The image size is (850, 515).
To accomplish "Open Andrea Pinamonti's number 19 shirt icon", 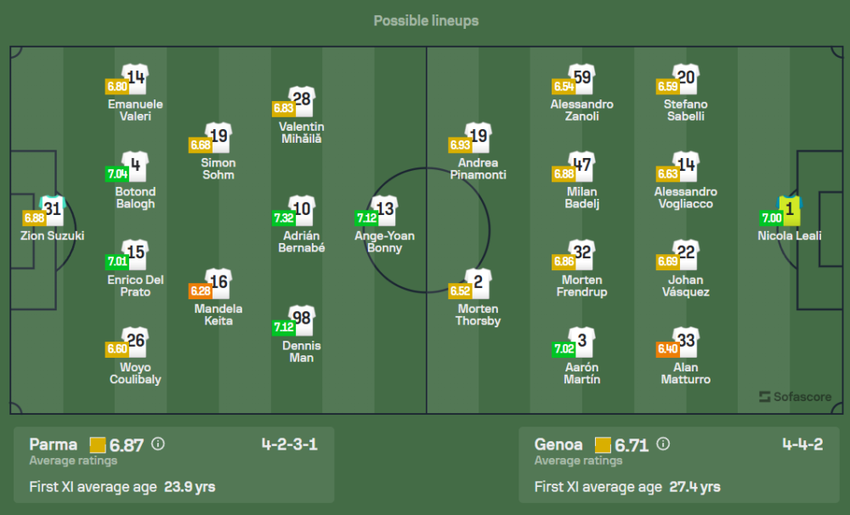I will point(478,137).
